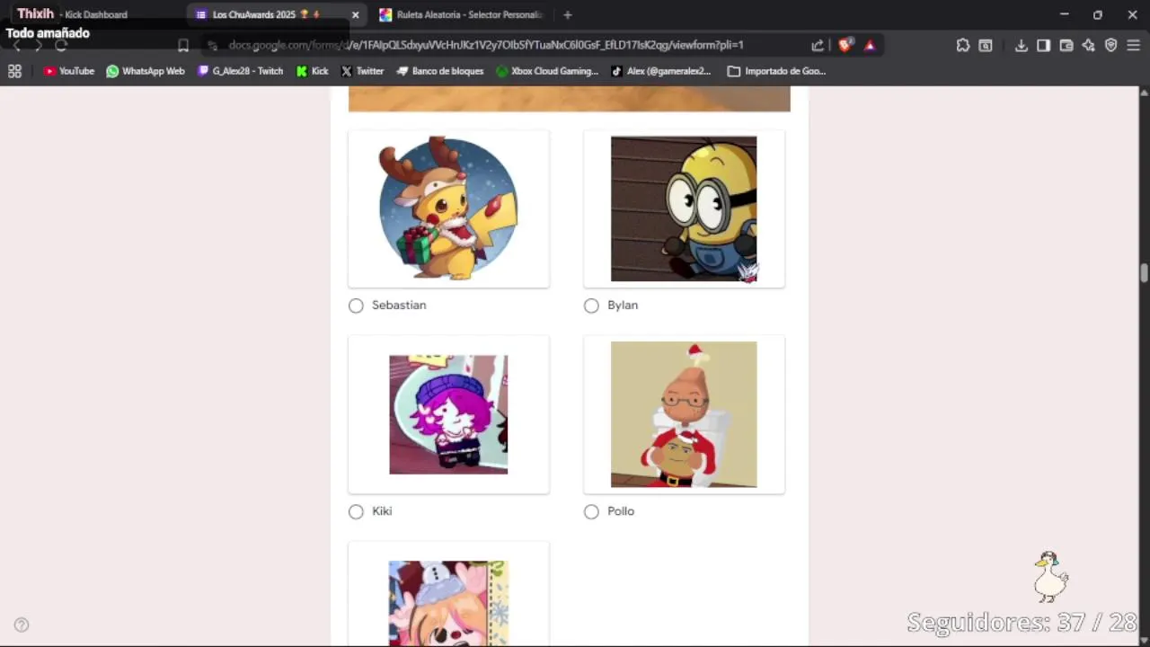The height and width of the screenshot is (647, 1150).
Task: Open the WhatsApp Web bookmark
Action: point(145,71)
